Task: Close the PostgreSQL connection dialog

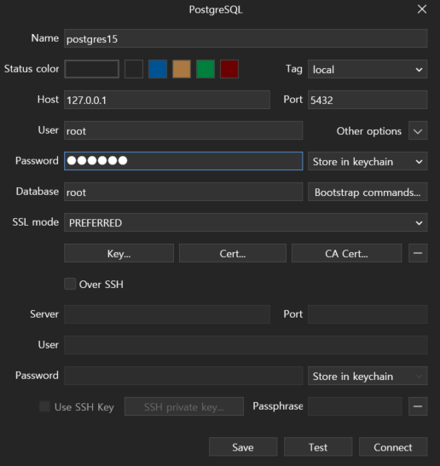Action: tap(422, 9)
